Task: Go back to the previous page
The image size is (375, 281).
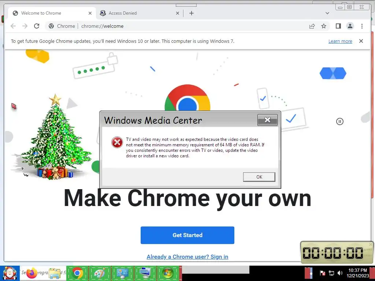Action: click(x=13, y=26)
